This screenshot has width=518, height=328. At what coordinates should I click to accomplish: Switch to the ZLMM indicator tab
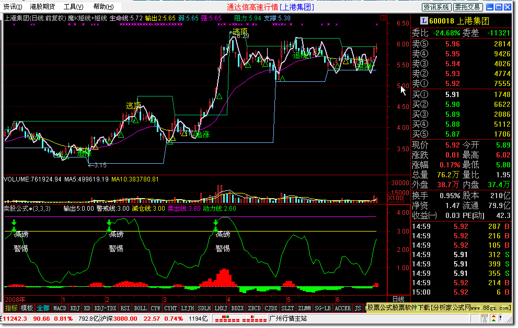click(x=304, y=308)
